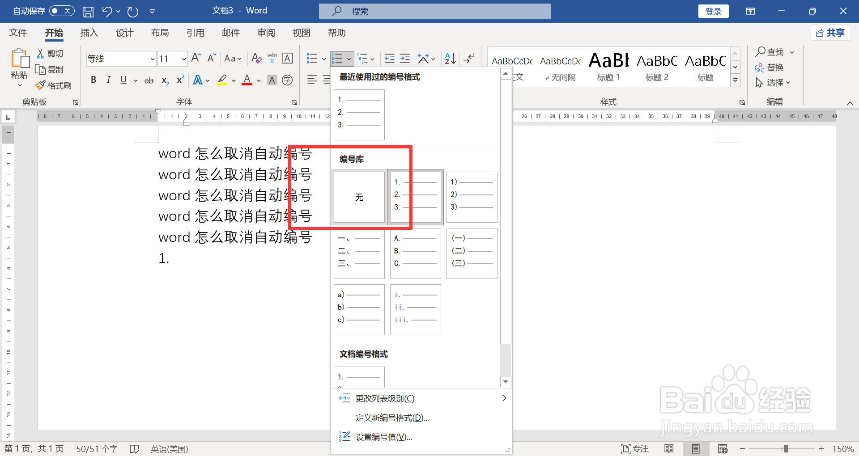
Task: Open the font size 11 dropdown
Action: pos(184,59)
